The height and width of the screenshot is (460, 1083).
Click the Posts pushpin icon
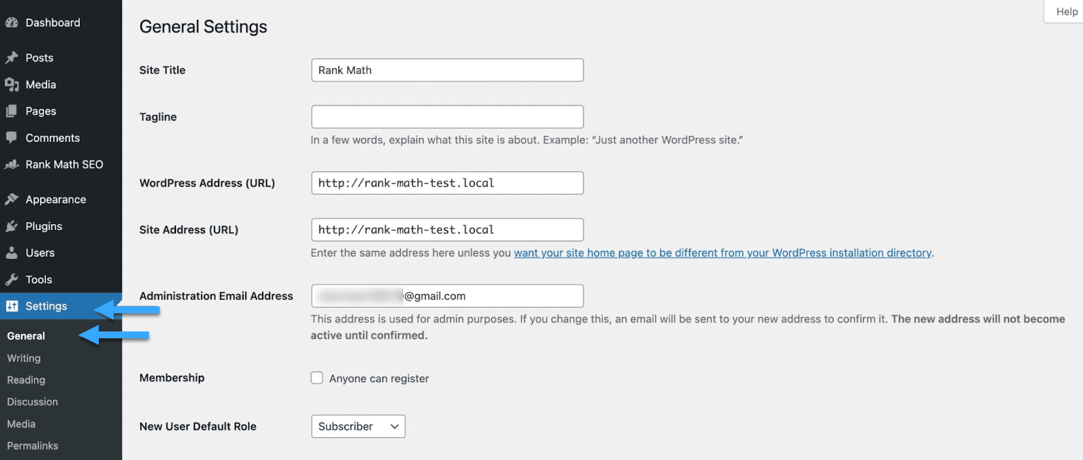click(x=12, y=58)
